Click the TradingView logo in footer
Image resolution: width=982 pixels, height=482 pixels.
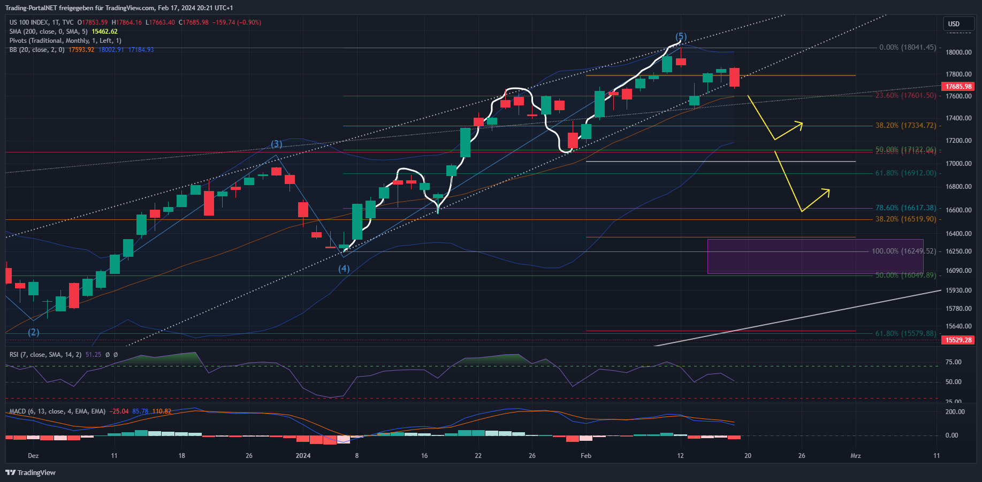coord(31,472)
